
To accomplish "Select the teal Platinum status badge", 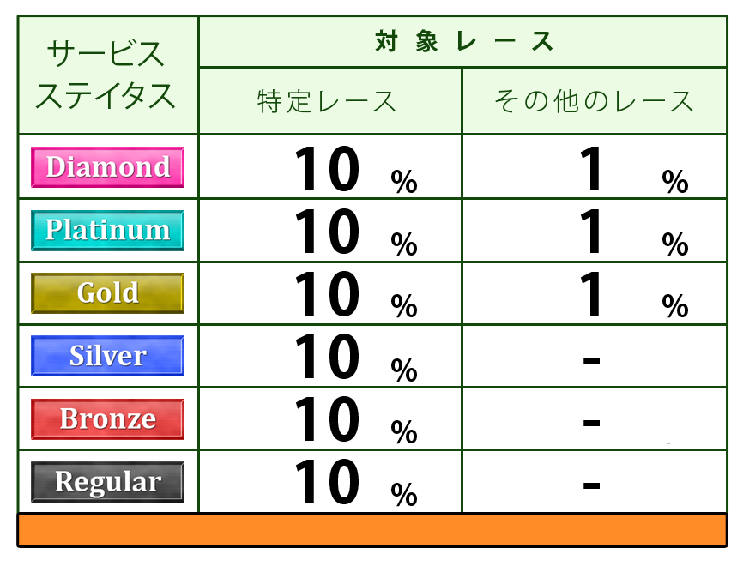I will pyautogui.click(x=107, y=230).
